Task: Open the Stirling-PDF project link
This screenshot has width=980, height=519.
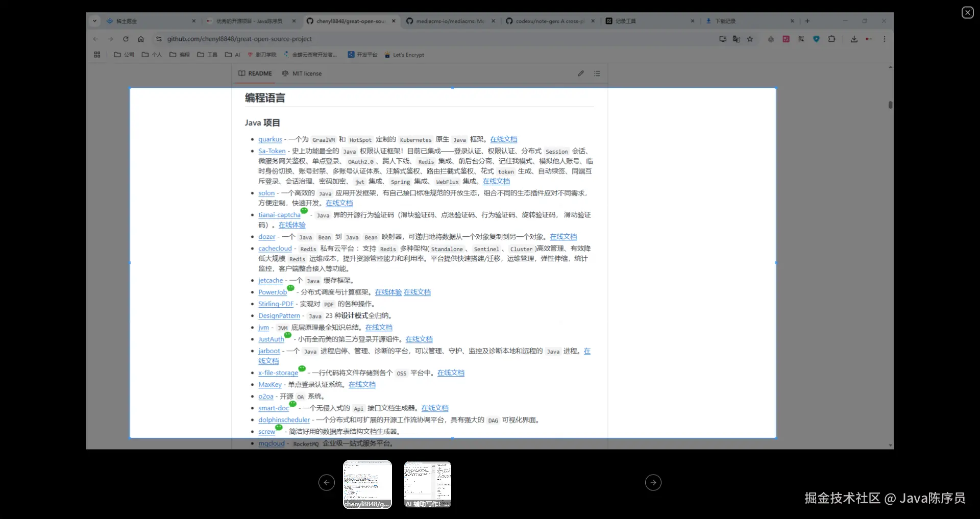Action: (276, 304)
